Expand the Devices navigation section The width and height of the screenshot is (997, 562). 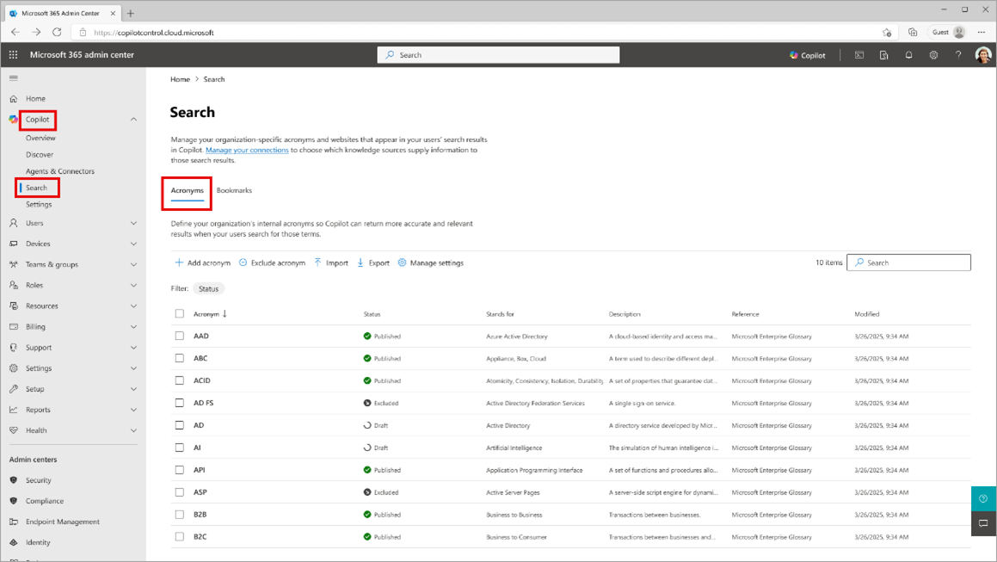coord(133,244)
